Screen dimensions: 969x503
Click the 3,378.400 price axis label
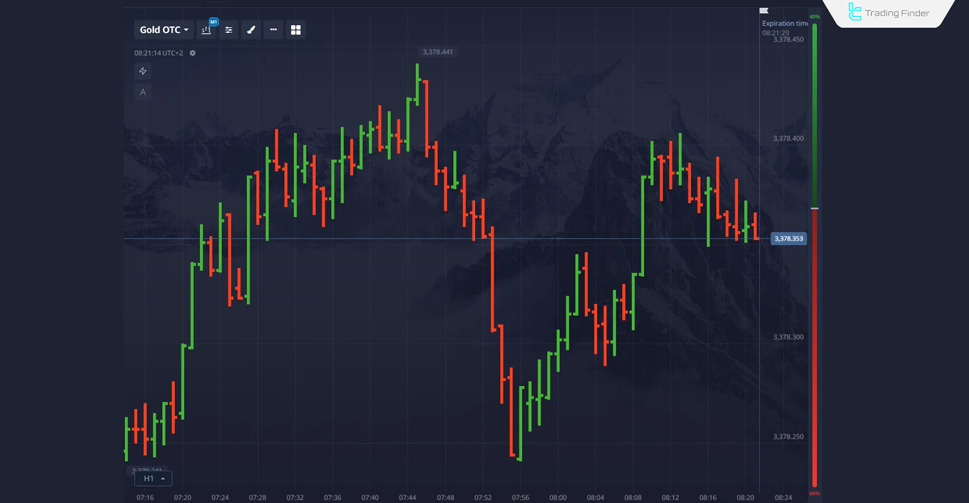click(x=788, y=138)
